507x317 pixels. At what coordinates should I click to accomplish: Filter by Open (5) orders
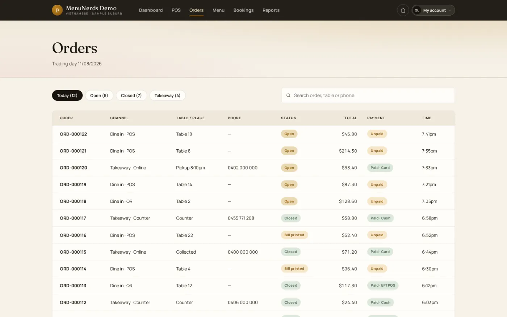coord(99,96)
